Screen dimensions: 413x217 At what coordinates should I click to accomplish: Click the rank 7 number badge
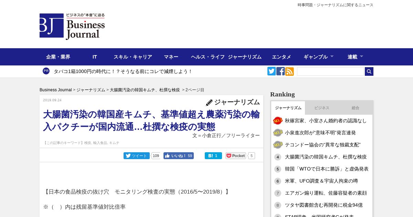tap(278, 193)
